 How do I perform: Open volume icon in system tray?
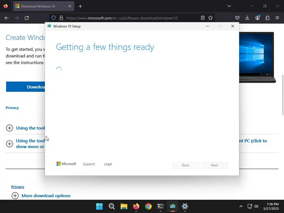pyautogui.click(x=256, y=206)
